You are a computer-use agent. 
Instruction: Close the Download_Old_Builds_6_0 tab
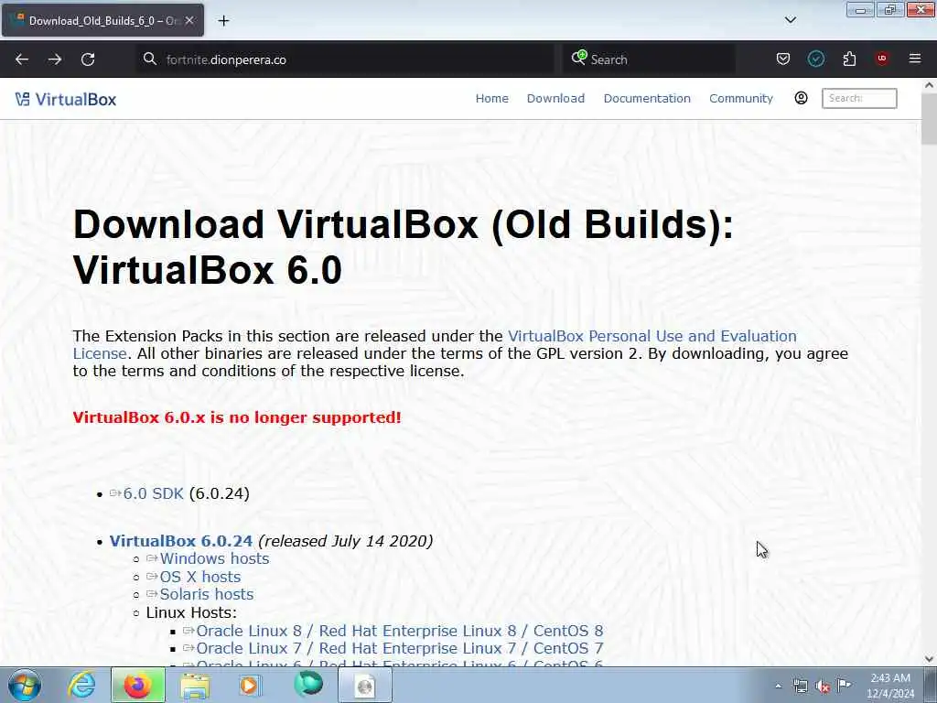(x=189, y=20)
